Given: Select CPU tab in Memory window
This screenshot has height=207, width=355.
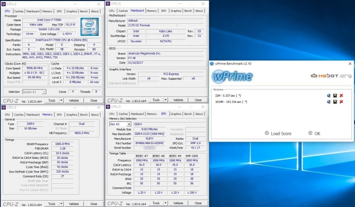Looking at the screenshot, I should [7, 115].
